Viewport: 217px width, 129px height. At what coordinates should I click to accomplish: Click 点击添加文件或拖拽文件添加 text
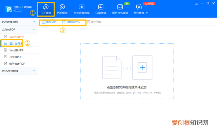click(x=126, y=87)
